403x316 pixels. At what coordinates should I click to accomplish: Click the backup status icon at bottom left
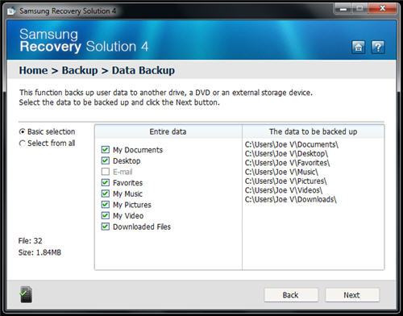pyautogui.click(x=26, y=294)
